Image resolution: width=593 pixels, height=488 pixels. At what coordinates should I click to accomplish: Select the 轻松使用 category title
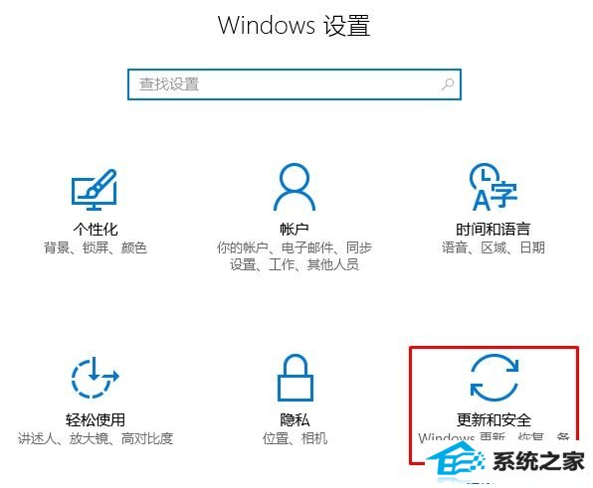point(96,419)
